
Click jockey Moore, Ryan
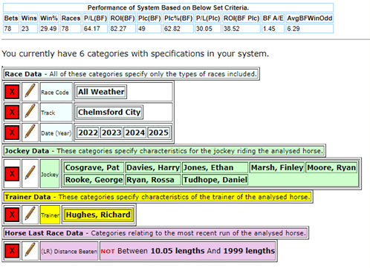click(331, 167)
